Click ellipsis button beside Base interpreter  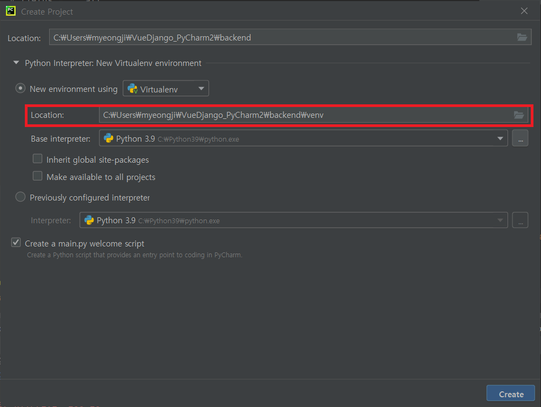(x=520, y=138)
